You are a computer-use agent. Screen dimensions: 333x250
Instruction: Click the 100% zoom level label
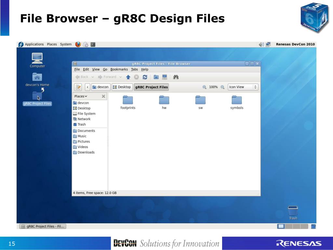click(213, 87)
